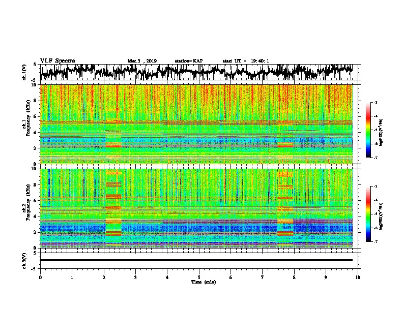This screenshot has height=311, width=403.
Task: Click the ch.2 colorbar log(PSD) units label
Action: pyautogui.click(x=381, y=216)
